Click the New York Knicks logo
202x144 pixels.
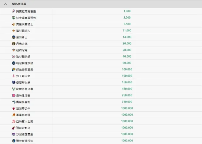coord(14,50)
